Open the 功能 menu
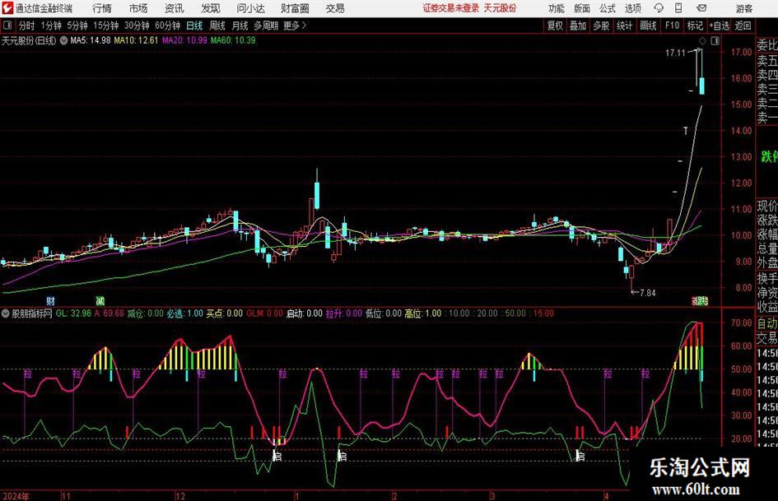 point(557,8)
